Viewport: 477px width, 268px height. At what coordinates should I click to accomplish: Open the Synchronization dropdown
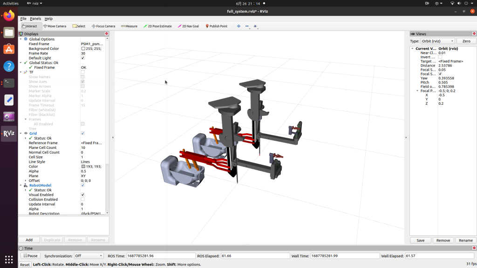tap(89, 256)
